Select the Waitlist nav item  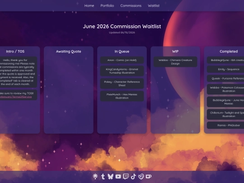click(x=154, y=6)
